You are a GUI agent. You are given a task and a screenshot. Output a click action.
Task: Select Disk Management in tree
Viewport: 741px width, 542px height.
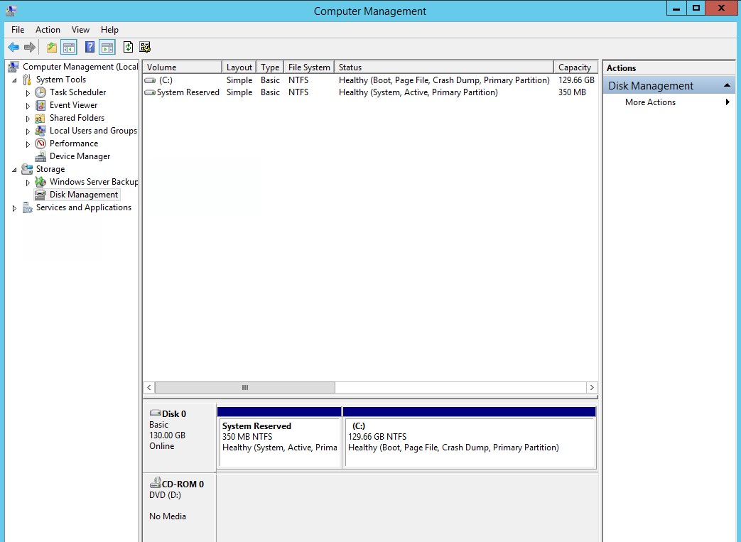(84, 194)
